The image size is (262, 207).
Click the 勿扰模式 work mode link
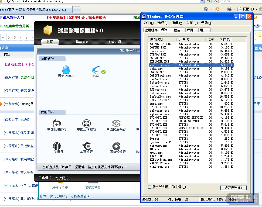(x=62, y=178)
